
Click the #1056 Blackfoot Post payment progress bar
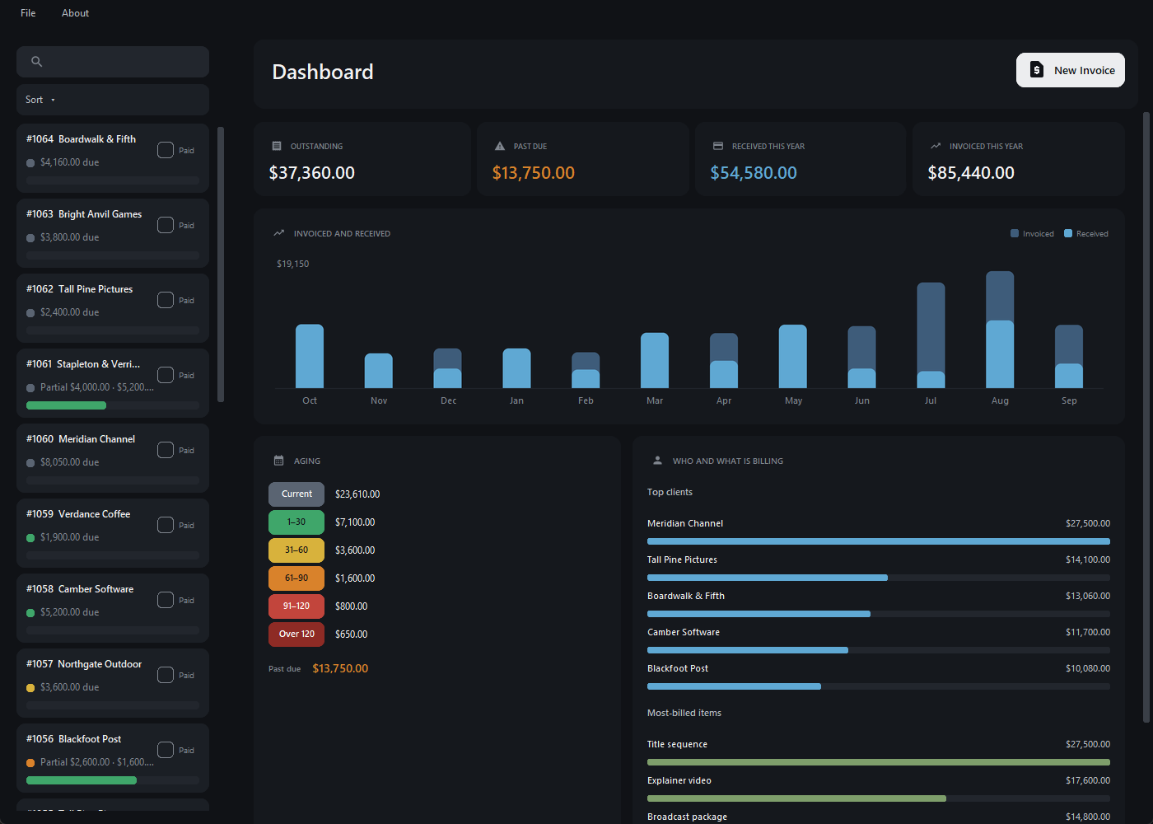click(113, 780)
